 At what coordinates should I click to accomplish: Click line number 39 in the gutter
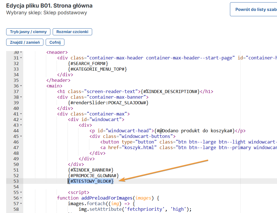point(16,103)
